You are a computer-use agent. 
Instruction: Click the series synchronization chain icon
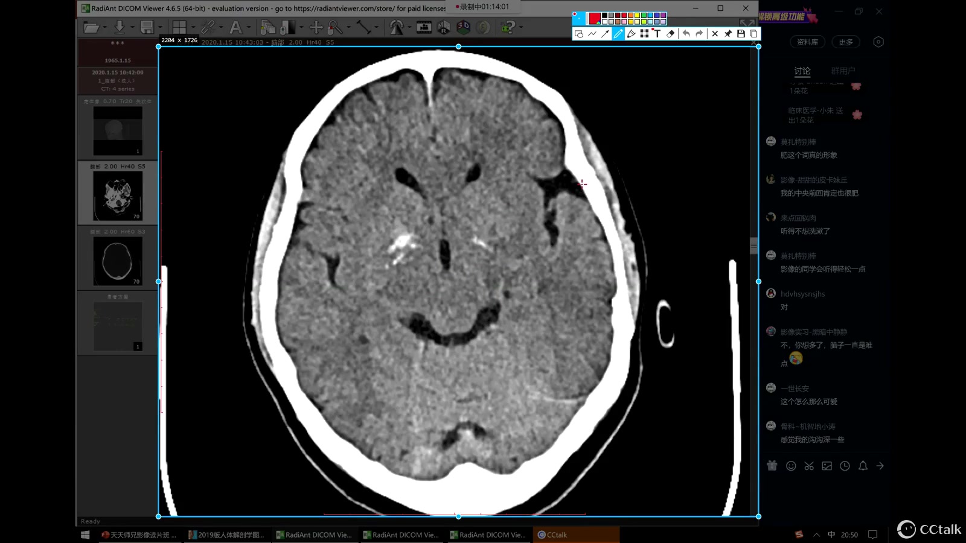pos(208,27)
